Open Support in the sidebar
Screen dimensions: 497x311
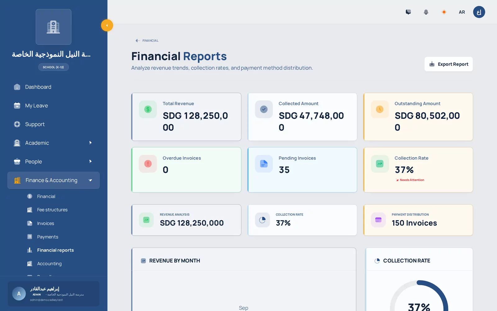tap(53, 124)
